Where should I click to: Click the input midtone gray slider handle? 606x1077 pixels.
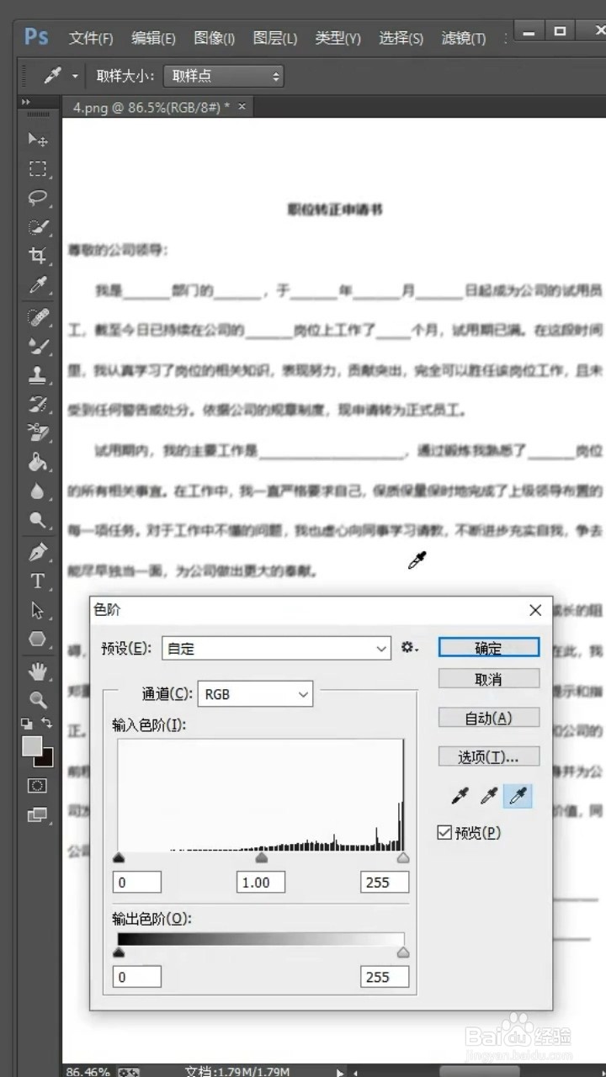coord(262,857)
